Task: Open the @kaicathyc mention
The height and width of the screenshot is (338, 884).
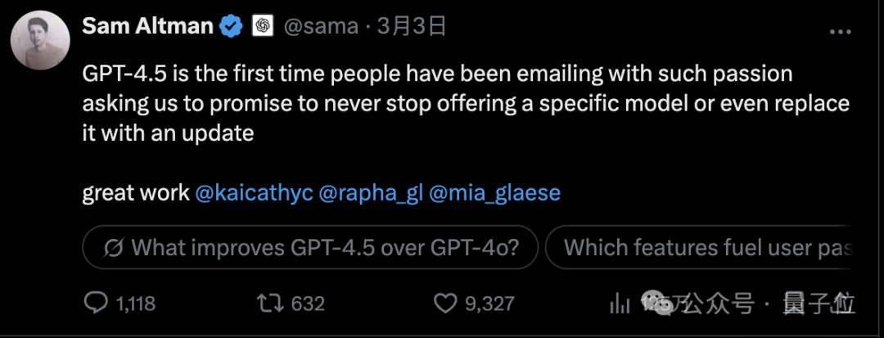Action: coord(254,193)
